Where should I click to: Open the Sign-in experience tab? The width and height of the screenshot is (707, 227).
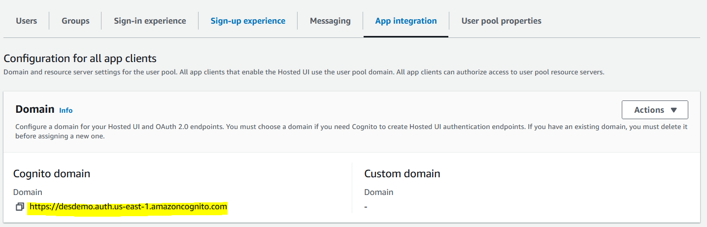pos(150,21)
